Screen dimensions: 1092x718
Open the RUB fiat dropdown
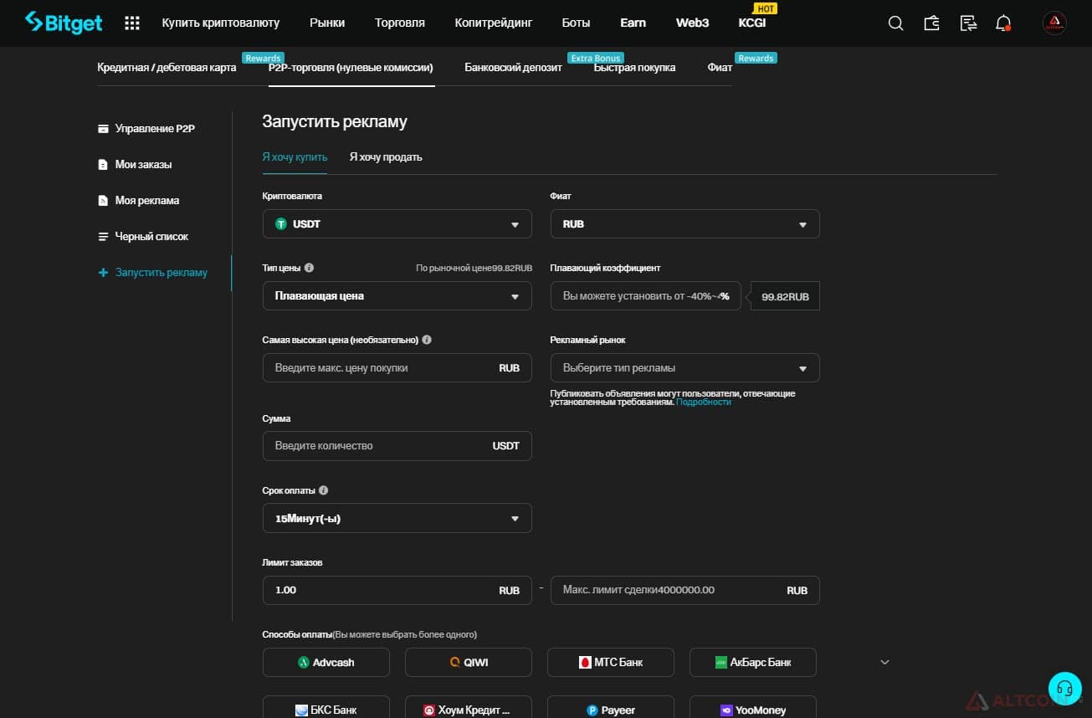(x=685, y=224)
